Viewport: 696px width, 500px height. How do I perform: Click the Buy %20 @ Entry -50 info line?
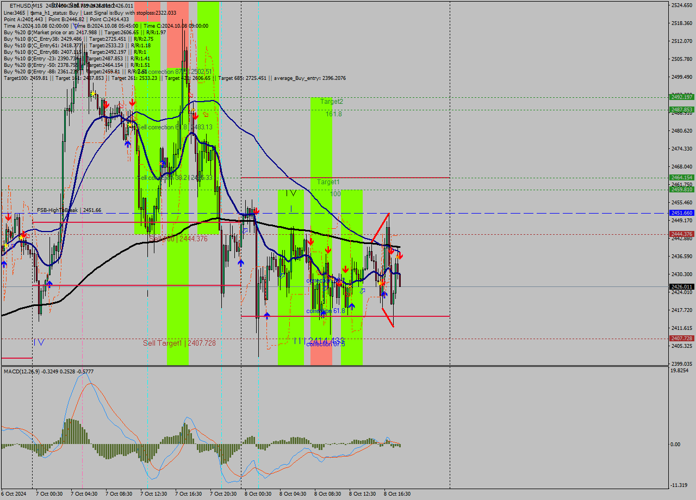[77, 65]
